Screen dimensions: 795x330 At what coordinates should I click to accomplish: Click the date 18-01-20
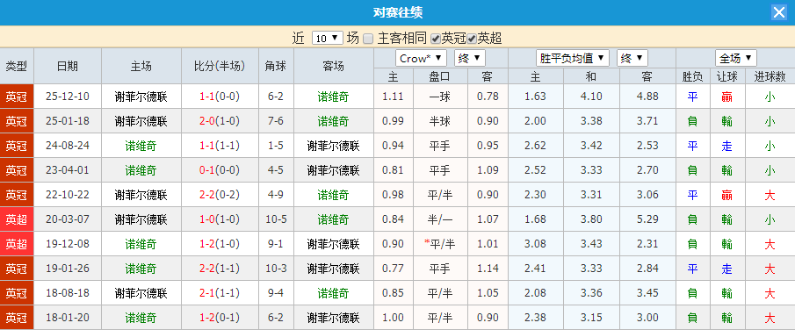pos(68,318)
